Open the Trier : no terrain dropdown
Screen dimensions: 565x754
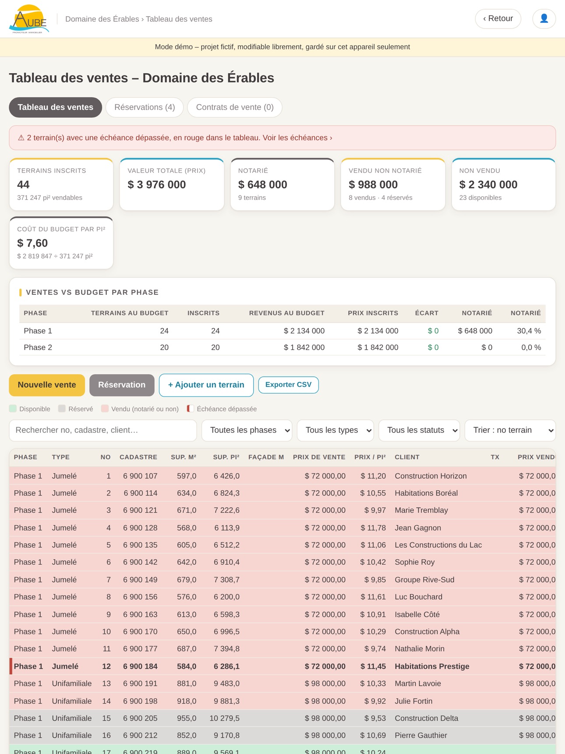tap(510, 430)
